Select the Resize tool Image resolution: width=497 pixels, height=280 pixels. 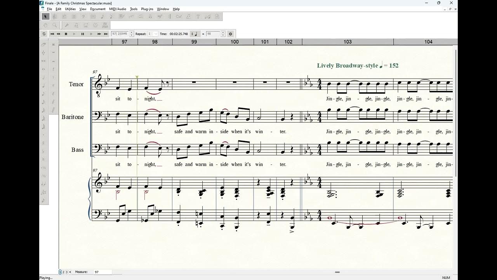click(x=207, y=17)
